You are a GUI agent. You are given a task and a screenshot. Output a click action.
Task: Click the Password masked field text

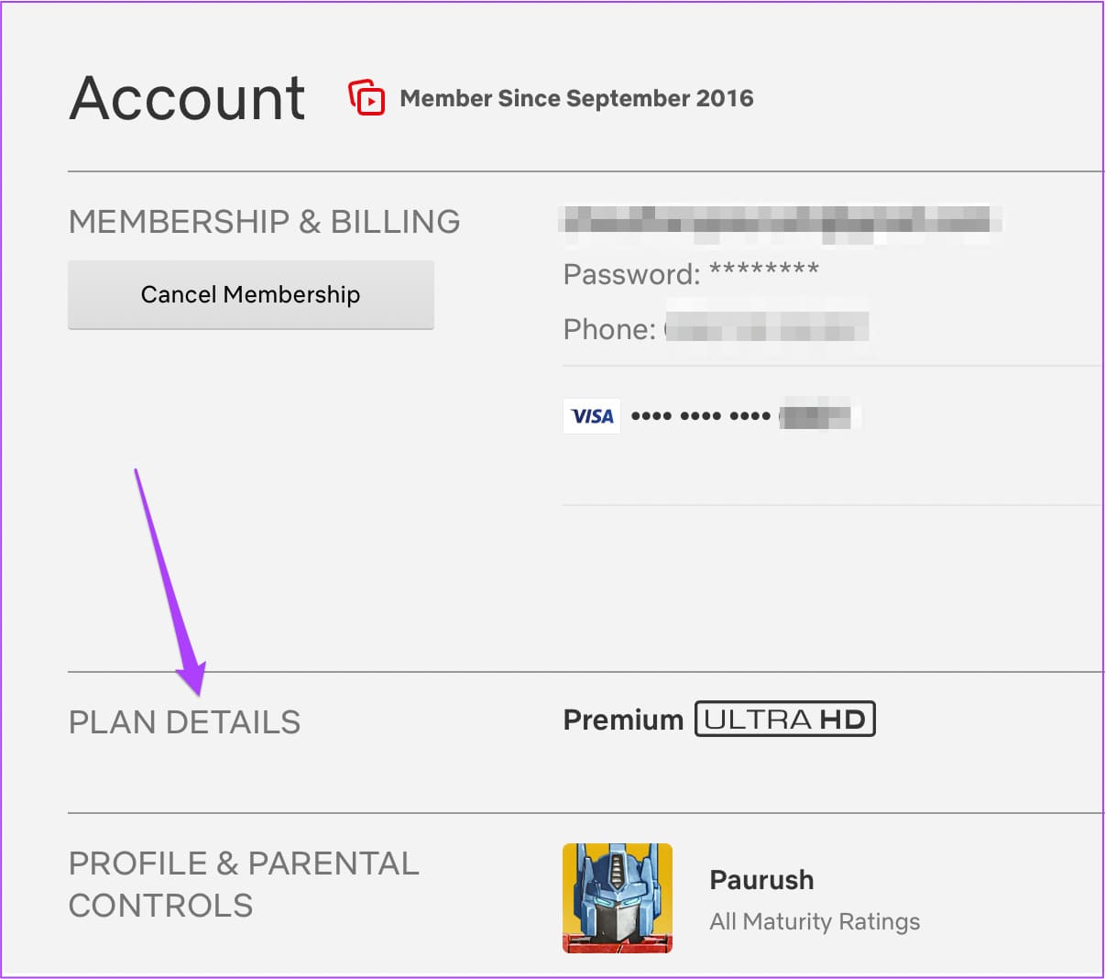click(692, 273)
